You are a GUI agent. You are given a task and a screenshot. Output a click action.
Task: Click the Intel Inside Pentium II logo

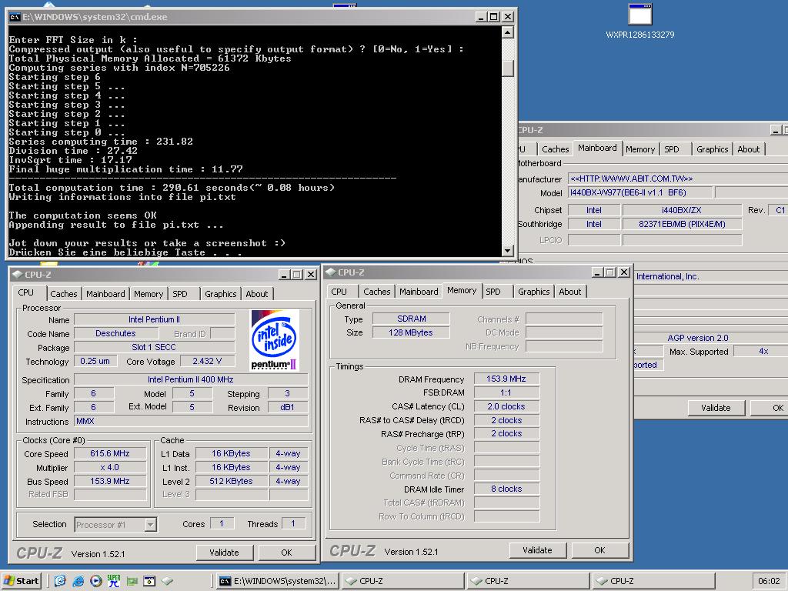pos(275,339)
